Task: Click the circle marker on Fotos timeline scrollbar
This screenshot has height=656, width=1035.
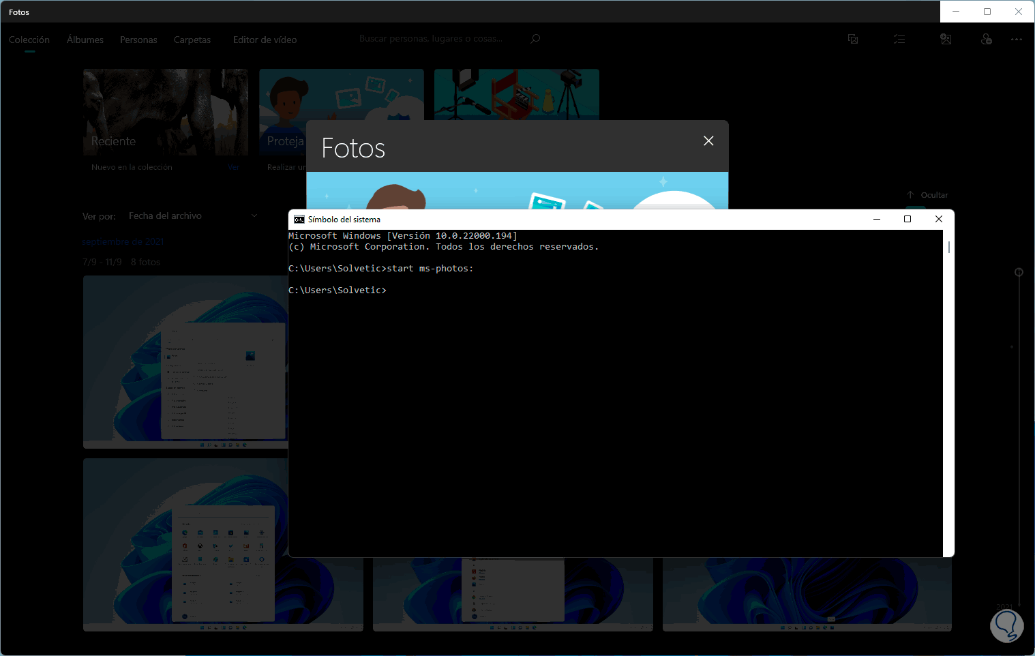Action: pyautogui.click(x=1019, y=272)
